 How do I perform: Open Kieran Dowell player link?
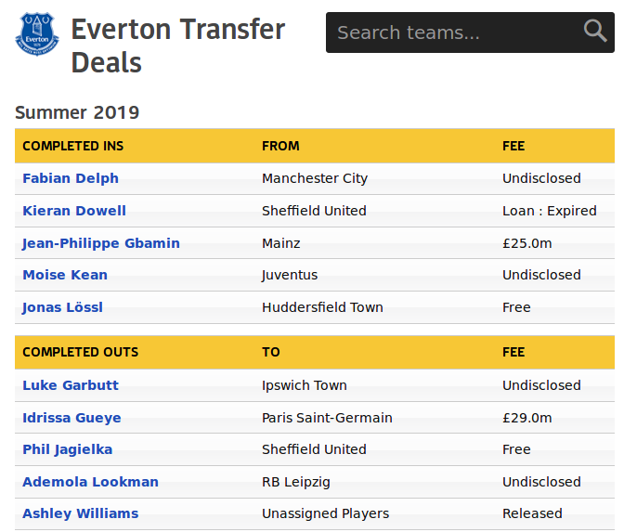click(x=74, y=211)
